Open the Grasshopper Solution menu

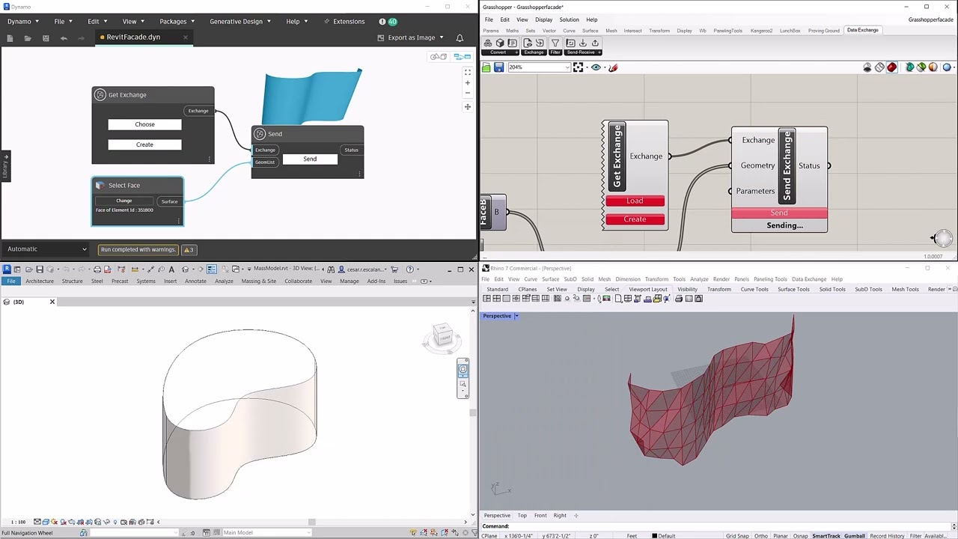(x=569, y=19)
